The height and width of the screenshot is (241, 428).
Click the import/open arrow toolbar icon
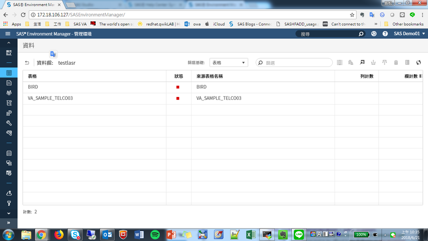pyautogui.click(x=362, y=63)
